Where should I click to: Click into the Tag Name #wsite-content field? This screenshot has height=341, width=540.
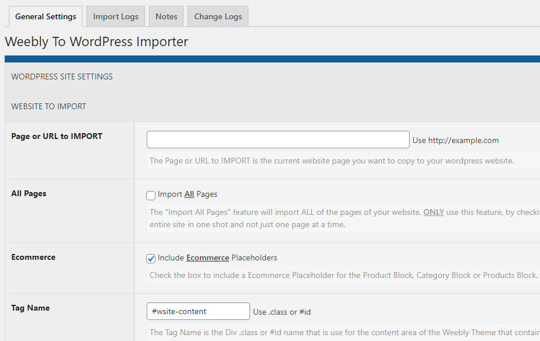[198, 311]
